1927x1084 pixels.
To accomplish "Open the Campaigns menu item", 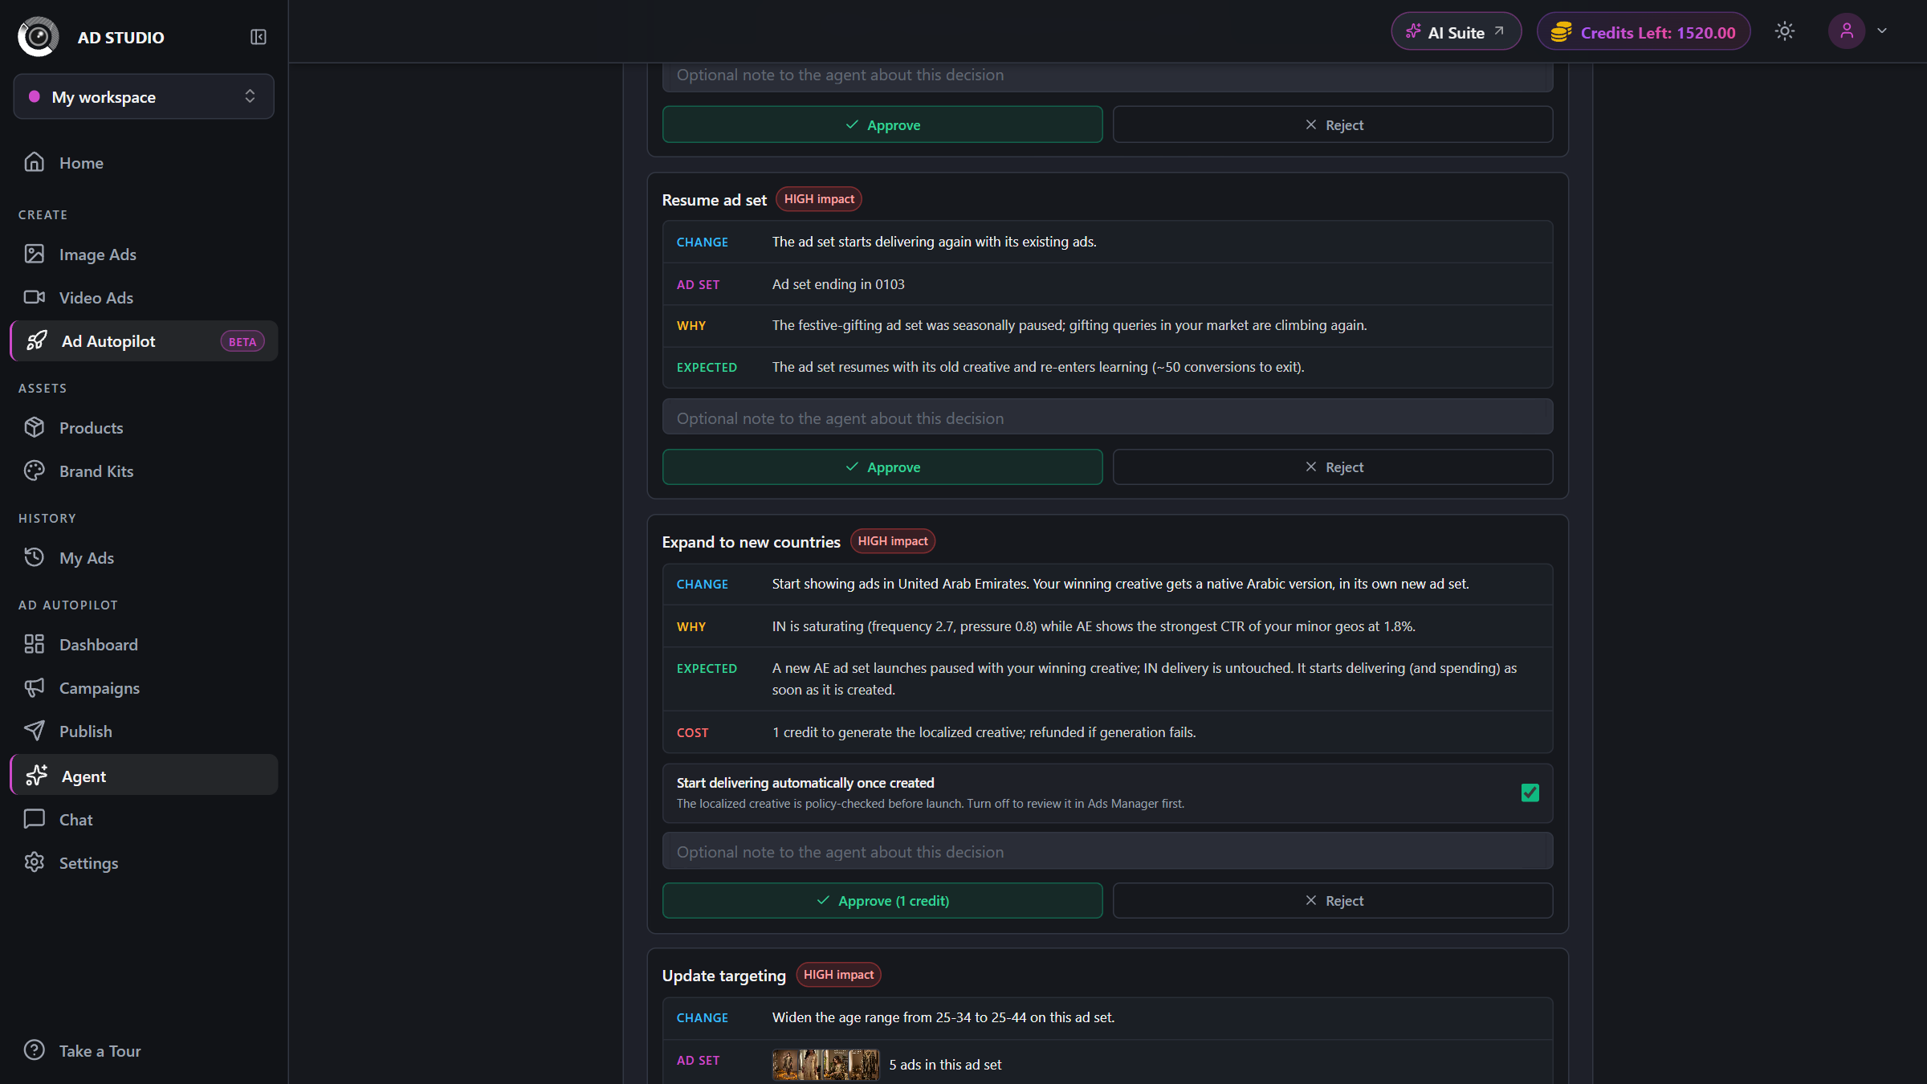I will (x=144, y=687).
